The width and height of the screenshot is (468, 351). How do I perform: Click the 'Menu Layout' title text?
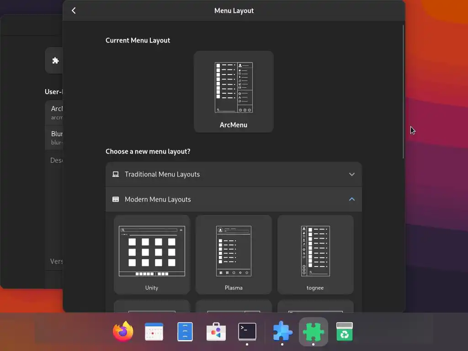tap(234, 11)
